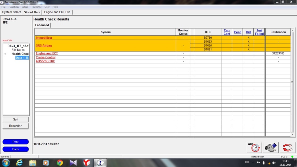Viewport: 297px width, 167px height.
Task: Click the table scrollbar down arrow
Action: pyautogui.click(x=292, y=135)
